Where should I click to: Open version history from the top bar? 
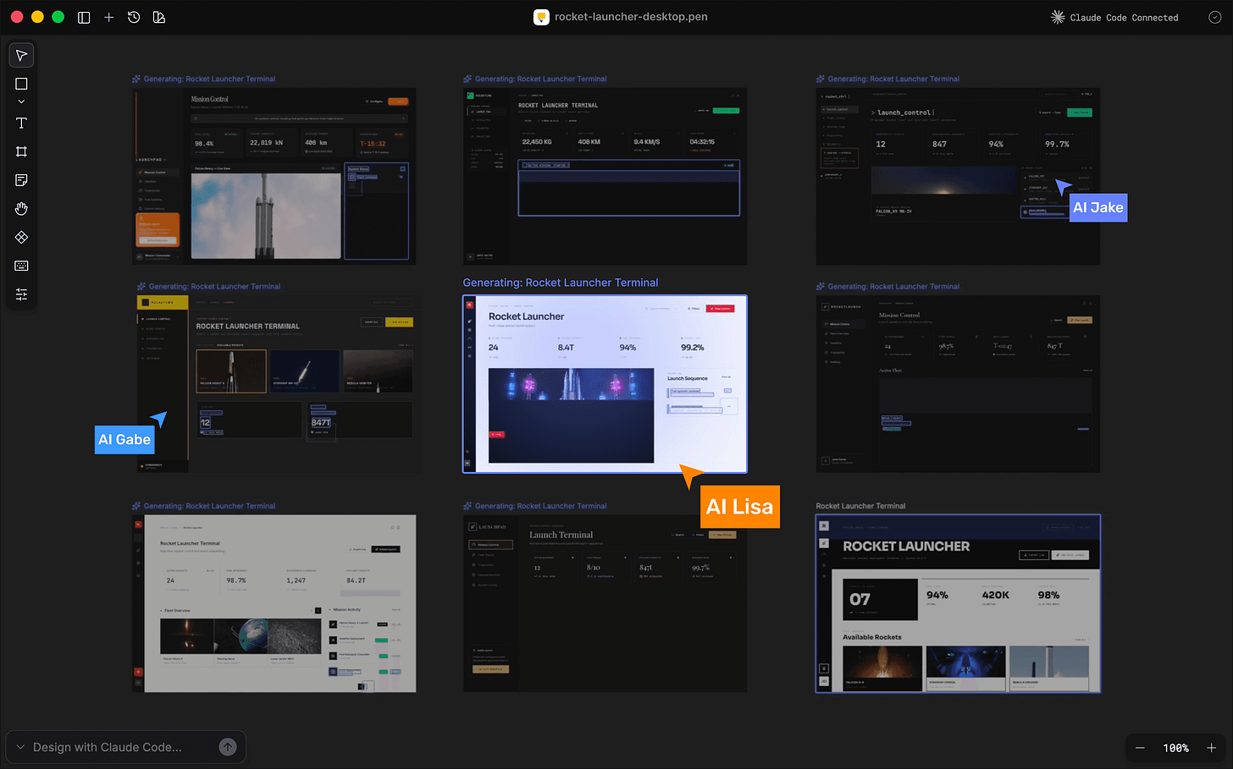point(134,17)
